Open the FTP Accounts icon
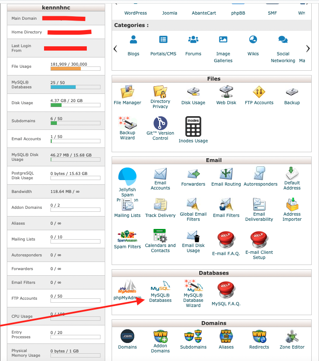319x361 pixels. (x=259, y=95)
